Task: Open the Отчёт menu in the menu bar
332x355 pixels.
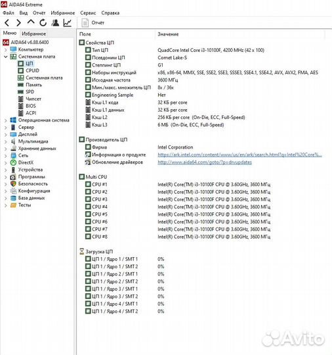Action: (39, 13)
